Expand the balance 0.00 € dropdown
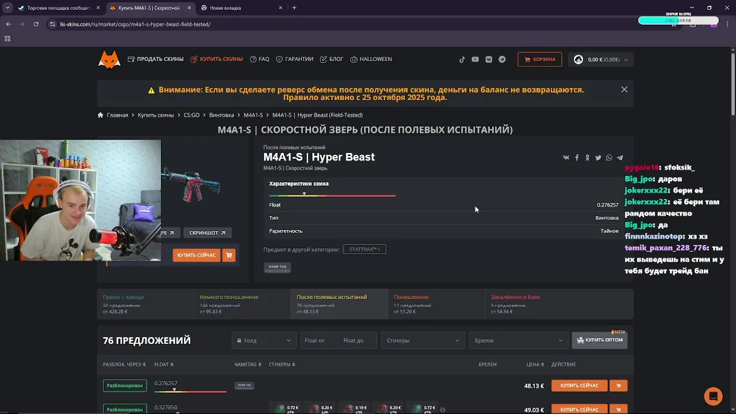The image size is (736, 414). [600, 59]
